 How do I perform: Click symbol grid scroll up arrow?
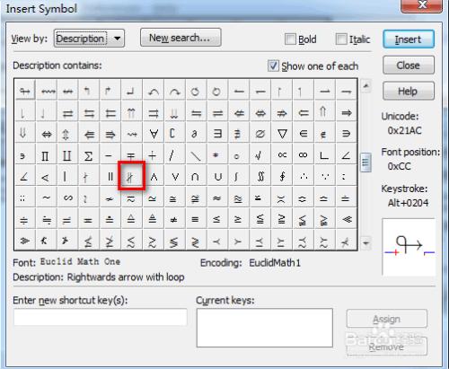coord(365,87)
